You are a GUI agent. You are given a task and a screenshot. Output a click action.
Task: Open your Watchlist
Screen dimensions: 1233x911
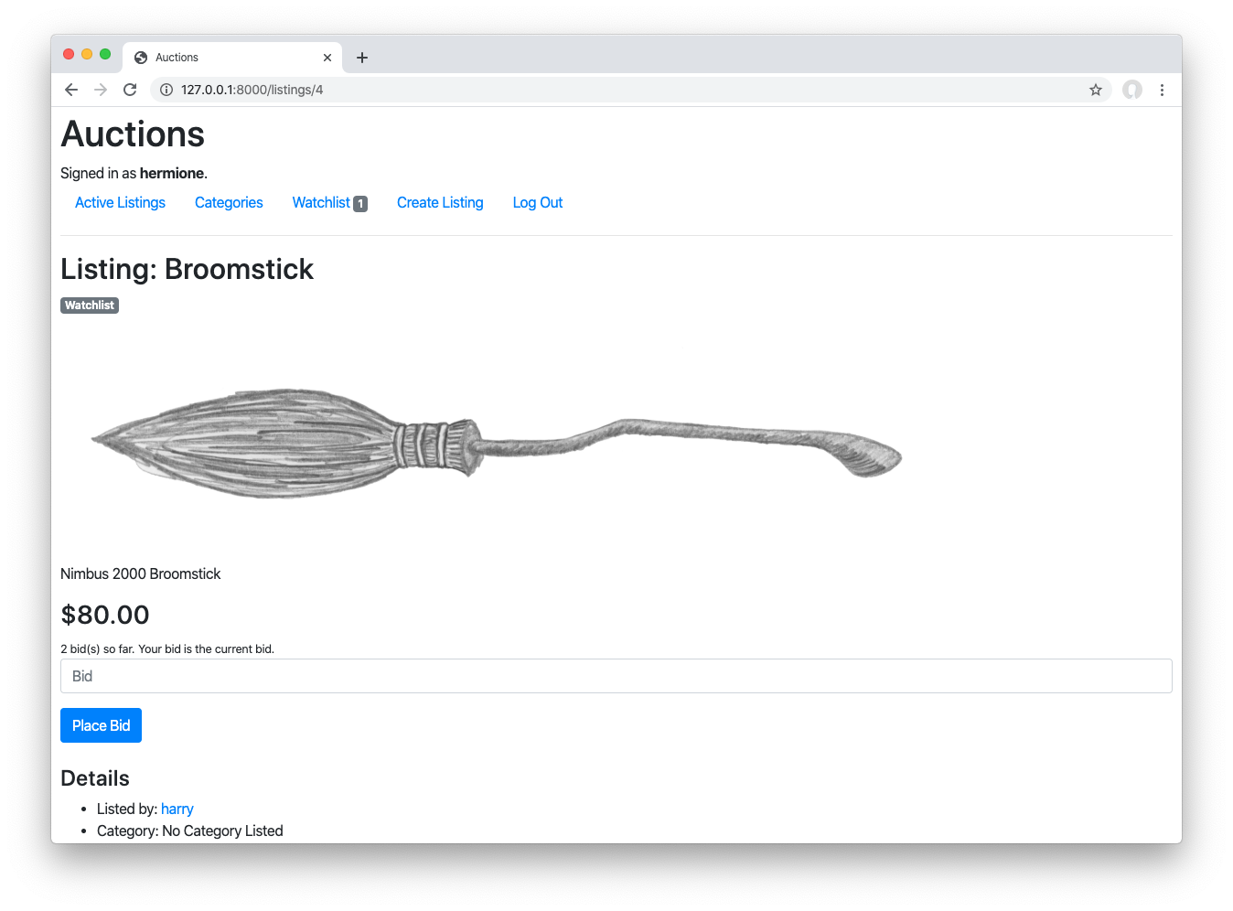(x=322, y=202)
